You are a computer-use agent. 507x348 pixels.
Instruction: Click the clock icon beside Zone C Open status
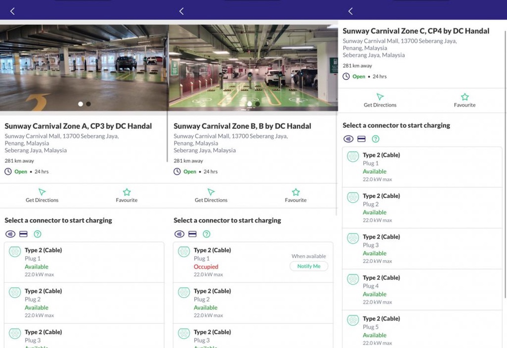(346, 76)
